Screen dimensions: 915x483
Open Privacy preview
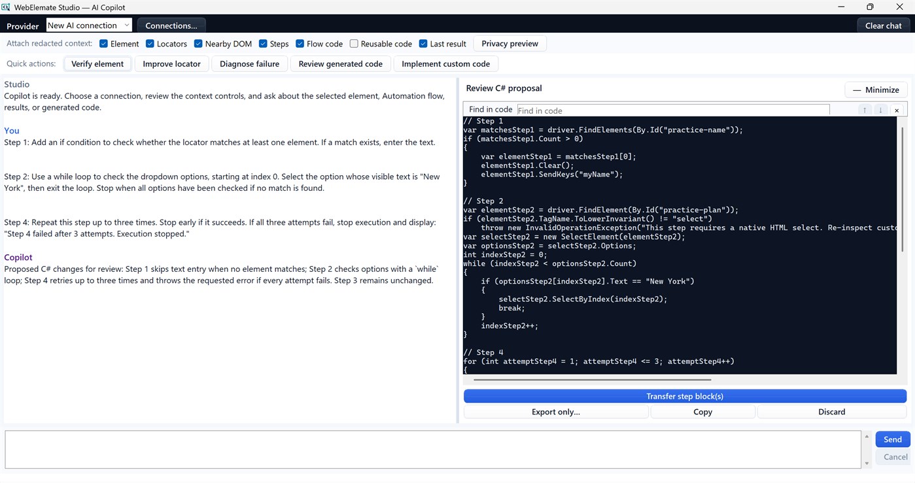tap(509, 44)
